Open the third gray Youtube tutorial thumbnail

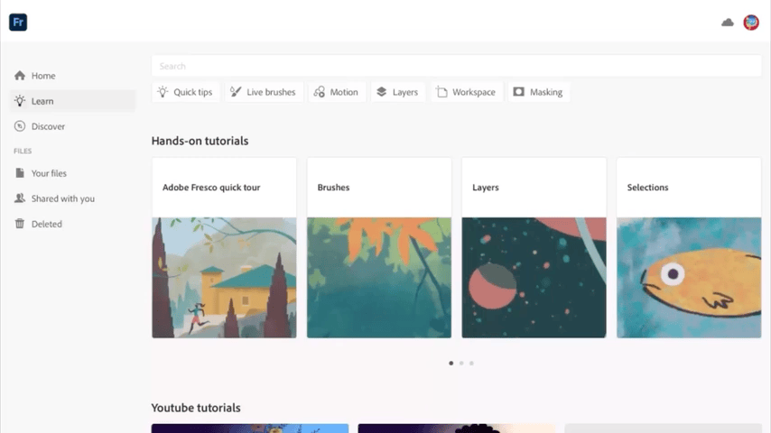pos(663,428)
